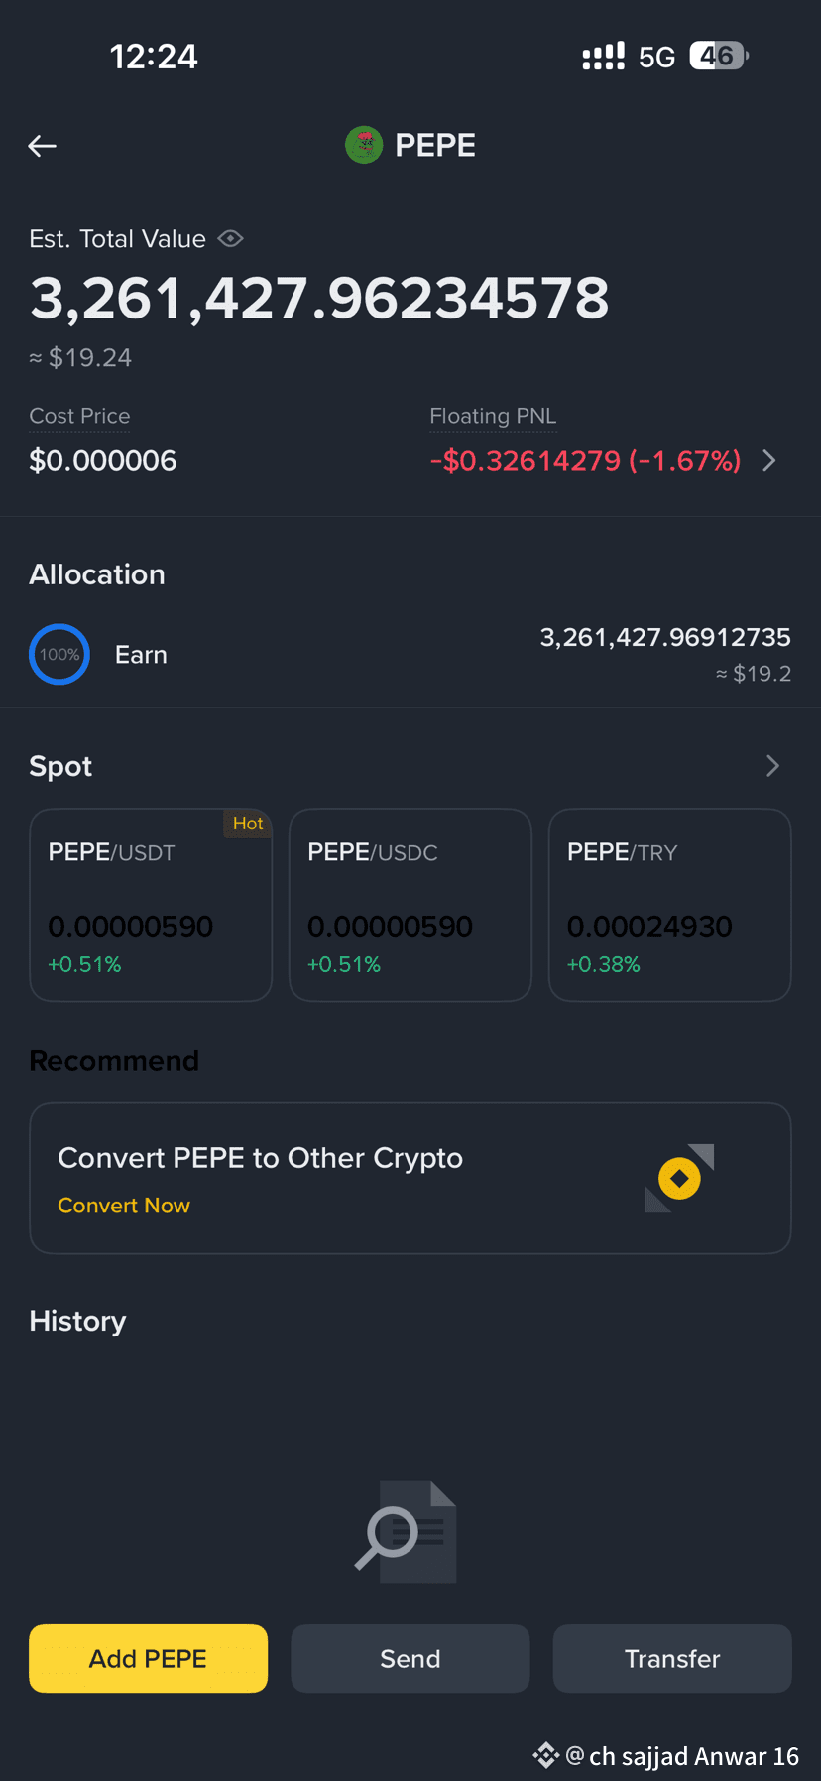Tap the convert swap coin icon
This screenshot has width=821, height=1781.
tap(680, 1178)
